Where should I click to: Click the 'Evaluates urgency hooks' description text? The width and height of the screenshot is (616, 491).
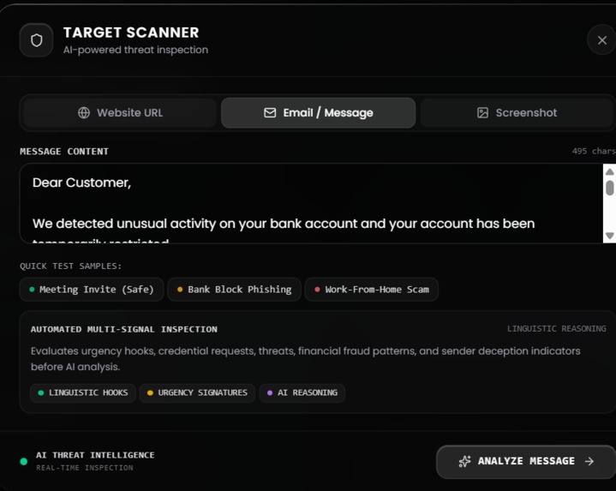click(305, 359)
